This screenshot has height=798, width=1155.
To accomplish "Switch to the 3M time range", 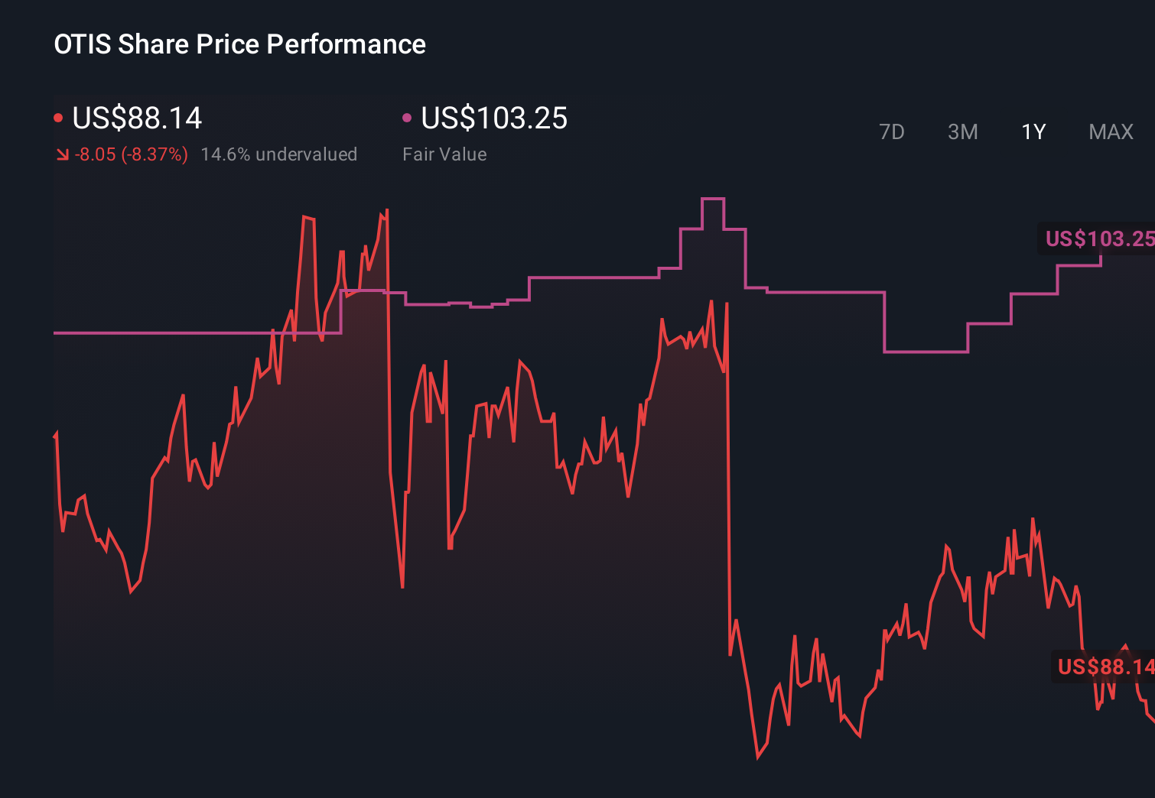I will (963, 131).
